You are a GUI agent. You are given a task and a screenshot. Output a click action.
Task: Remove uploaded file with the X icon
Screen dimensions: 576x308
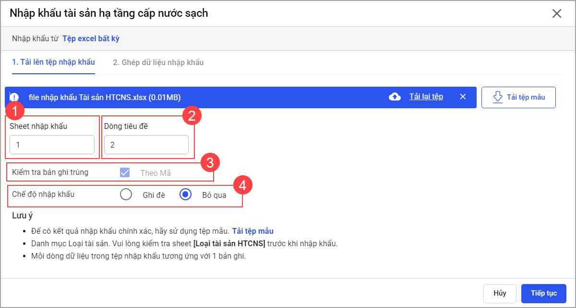point(463,97)
